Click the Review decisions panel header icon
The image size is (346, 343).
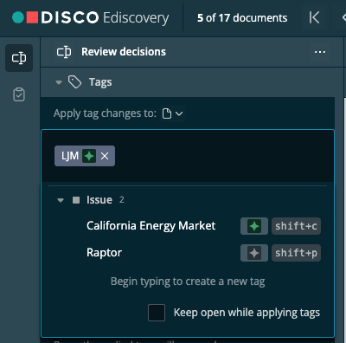pos(64,52)
